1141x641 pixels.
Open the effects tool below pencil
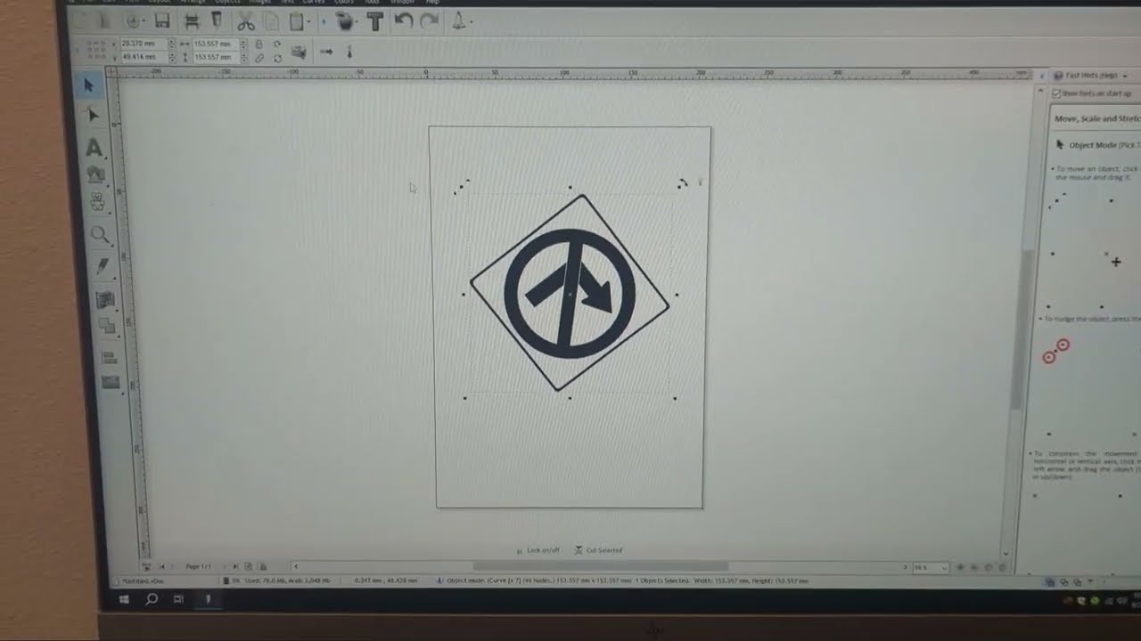105,300
